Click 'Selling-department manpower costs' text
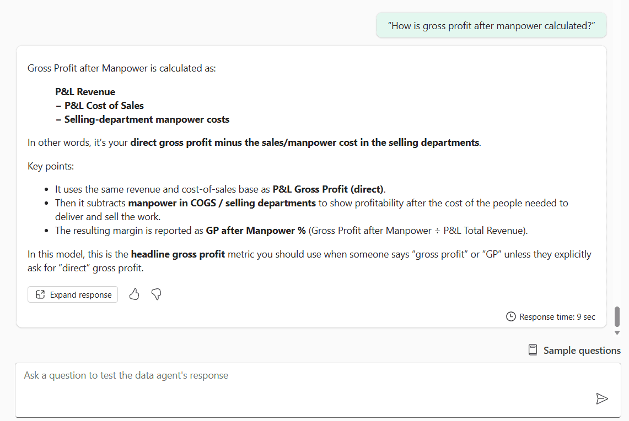Image resolution: width=629 pixels, height=421 pixels. (147, 119)
